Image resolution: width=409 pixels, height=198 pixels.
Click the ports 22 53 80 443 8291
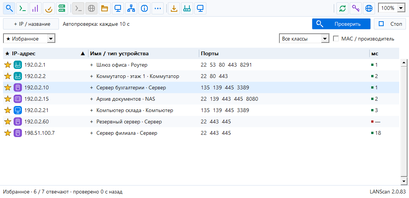(x=226, y=65)
